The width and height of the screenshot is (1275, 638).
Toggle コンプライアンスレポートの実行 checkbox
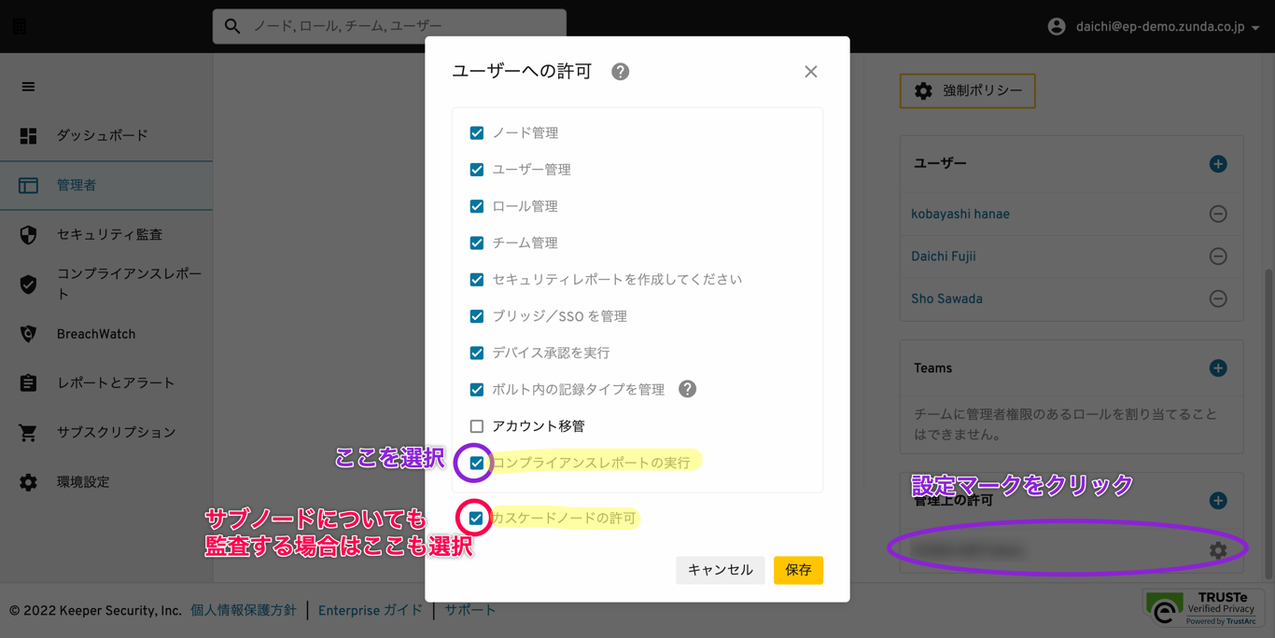click(x=477, y=463)
